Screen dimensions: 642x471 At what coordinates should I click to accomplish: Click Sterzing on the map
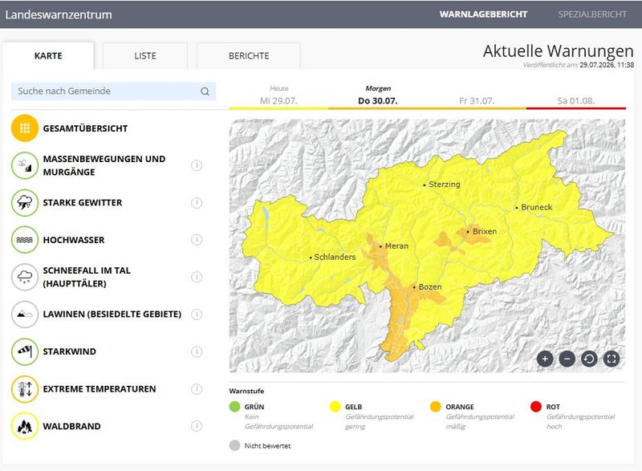pos(445,185)
